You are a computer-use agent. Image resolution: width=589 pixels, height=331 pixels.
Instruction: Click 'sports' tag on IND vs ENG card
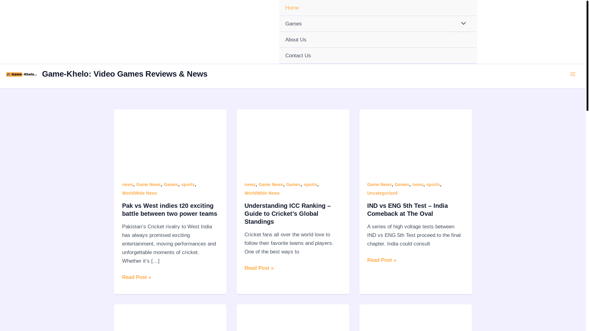click(433, 185)
